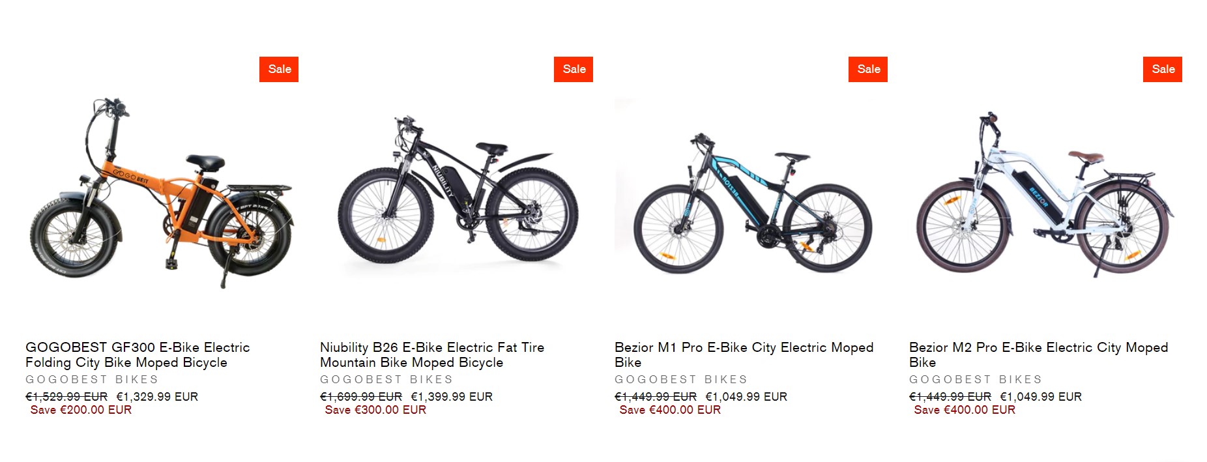Click the €1,329.99 EUR sale price

156,396
